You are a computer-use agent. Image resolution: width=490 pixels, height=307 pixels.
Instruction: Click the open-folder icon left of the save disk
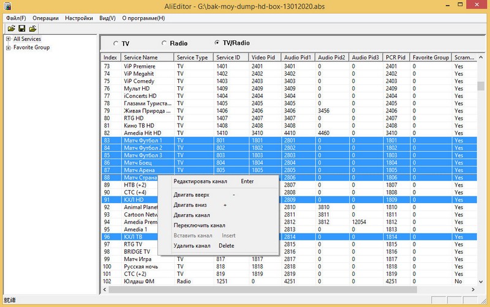coord(11,29)
